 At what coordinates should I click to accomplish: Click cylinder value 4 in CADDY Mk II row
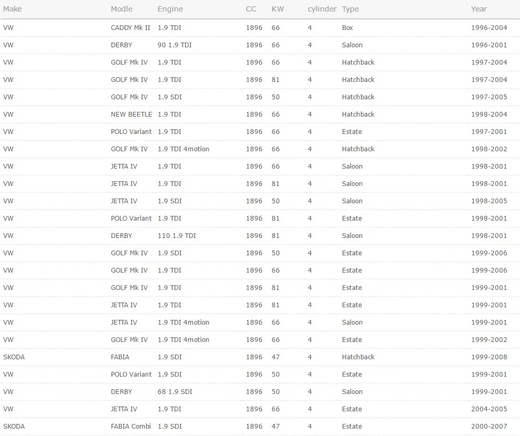pyautogui.click(x=310, y=28)
